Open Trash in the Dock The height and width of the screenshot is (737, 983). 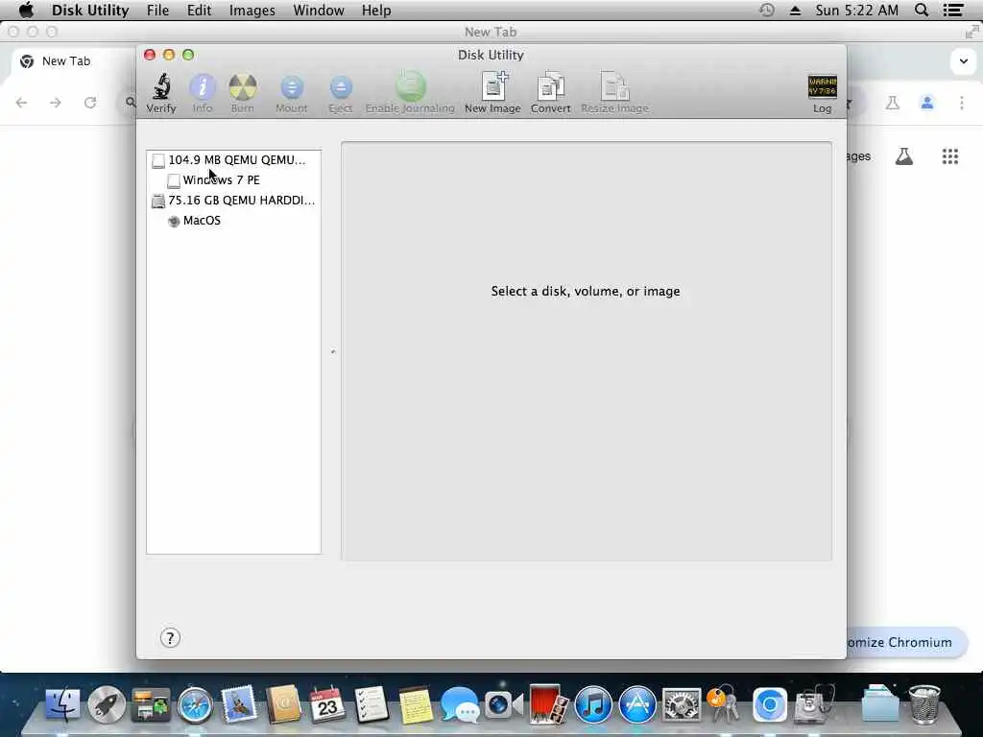pyautogui.click(x=924, y=703)
